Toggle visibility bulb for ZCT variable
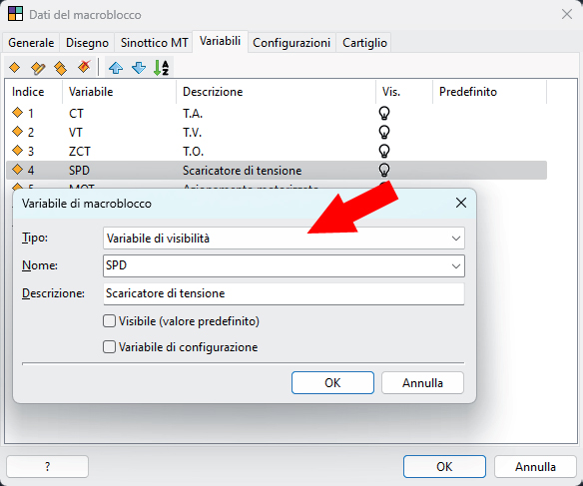583x486 pixels. tap(384, 151)
